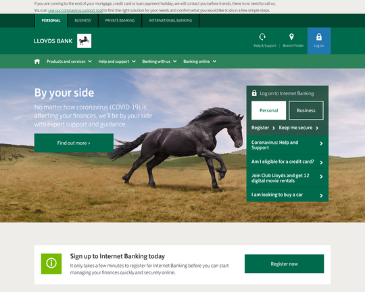Open I am looking to buy a car link
Image resolution: width=365 pixels, height=292 pixels.
coord(287,195)
